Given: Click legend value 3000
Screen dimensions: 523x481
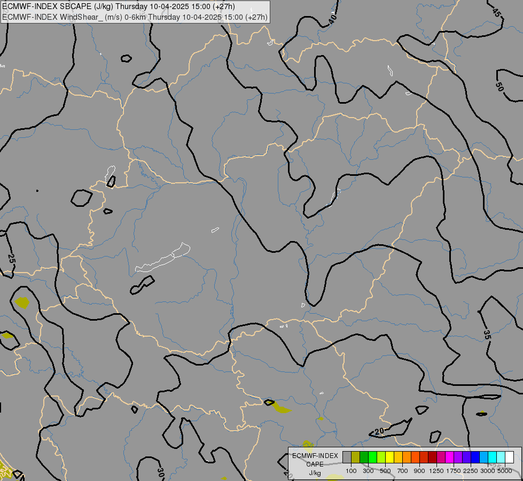Looking at the screenshot, I should tap(487, 471).
